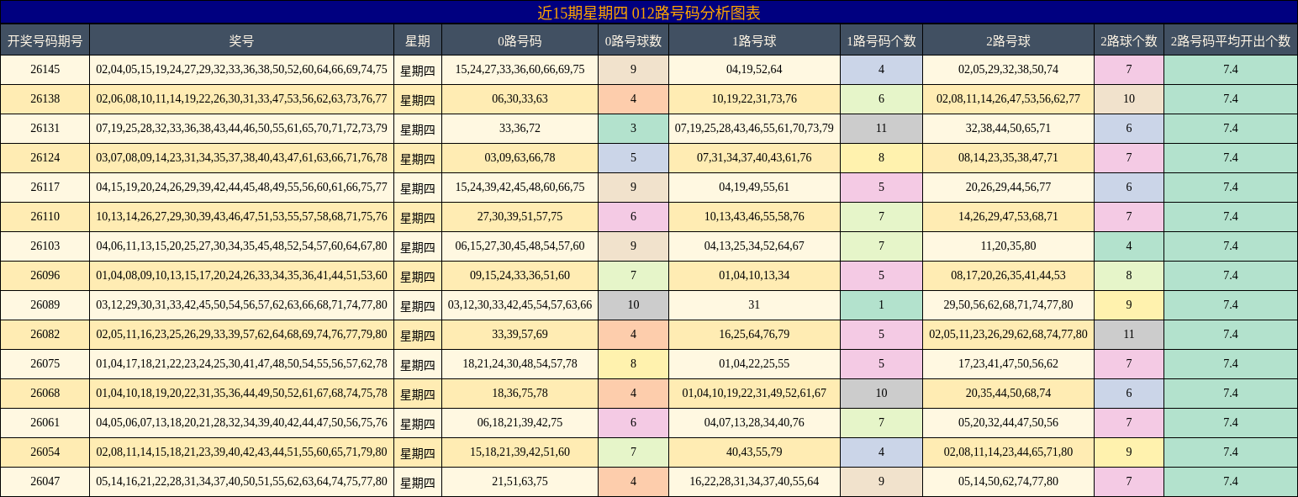Screen dimensions: 1298x497
Task: Click 0路号码 cell 03,09,63,66,78
Action: [520, 158]
